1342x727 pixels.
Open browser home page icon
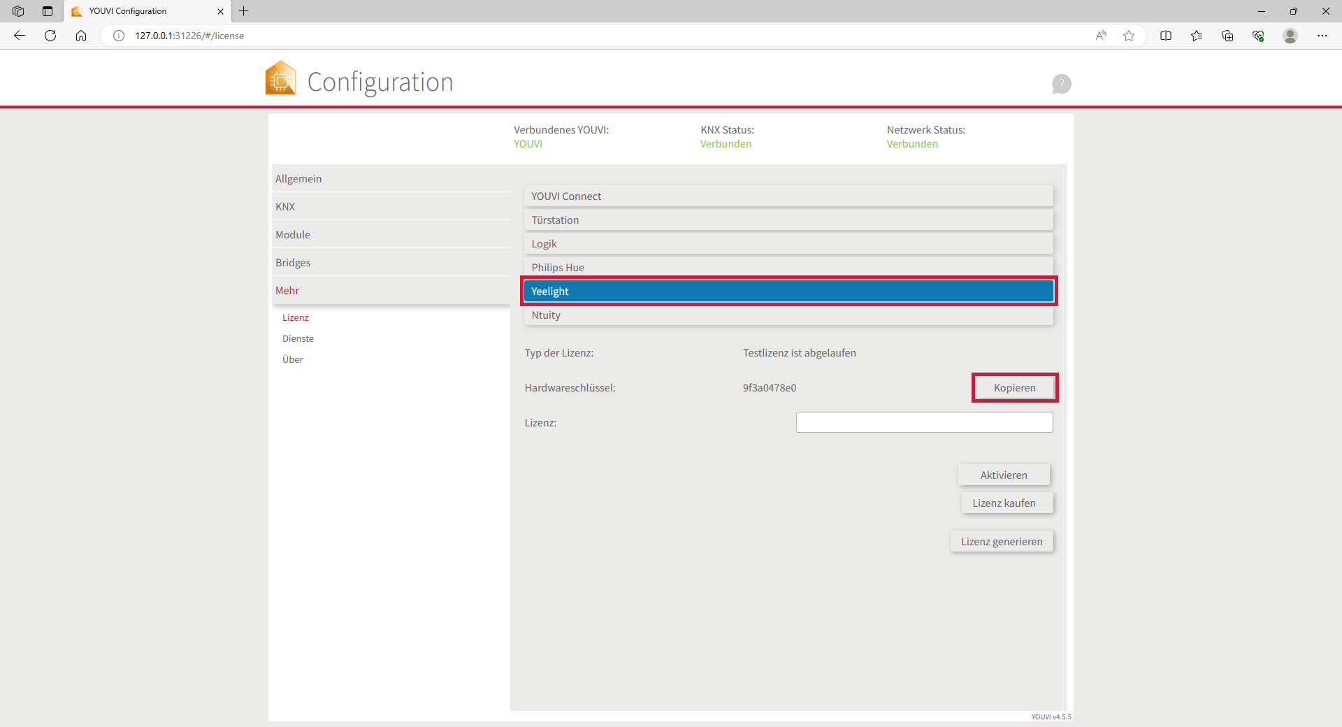coord(81,36)
